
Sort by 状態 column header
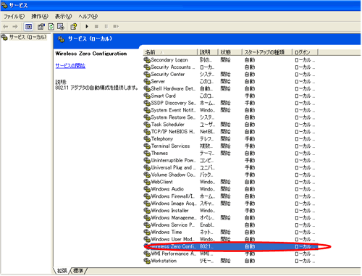230,52
